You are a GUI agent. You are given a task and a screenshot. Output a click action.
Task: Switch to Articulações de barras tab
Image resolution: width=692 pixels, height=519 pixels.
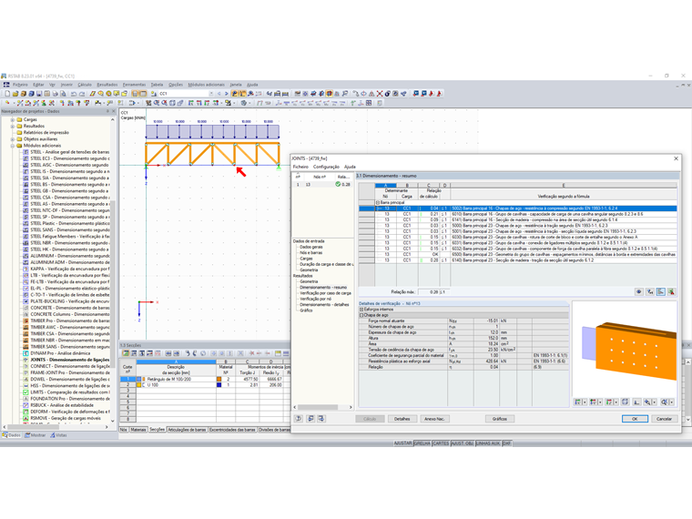click(188, 430)
